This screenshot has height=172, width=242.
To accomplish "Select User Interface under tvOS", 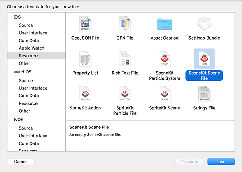I will (x=33, y=136).
